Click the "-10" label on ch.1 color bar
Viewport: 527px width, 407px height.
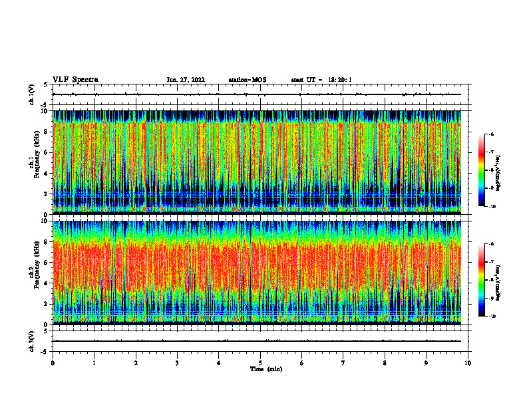coord(492,207)
